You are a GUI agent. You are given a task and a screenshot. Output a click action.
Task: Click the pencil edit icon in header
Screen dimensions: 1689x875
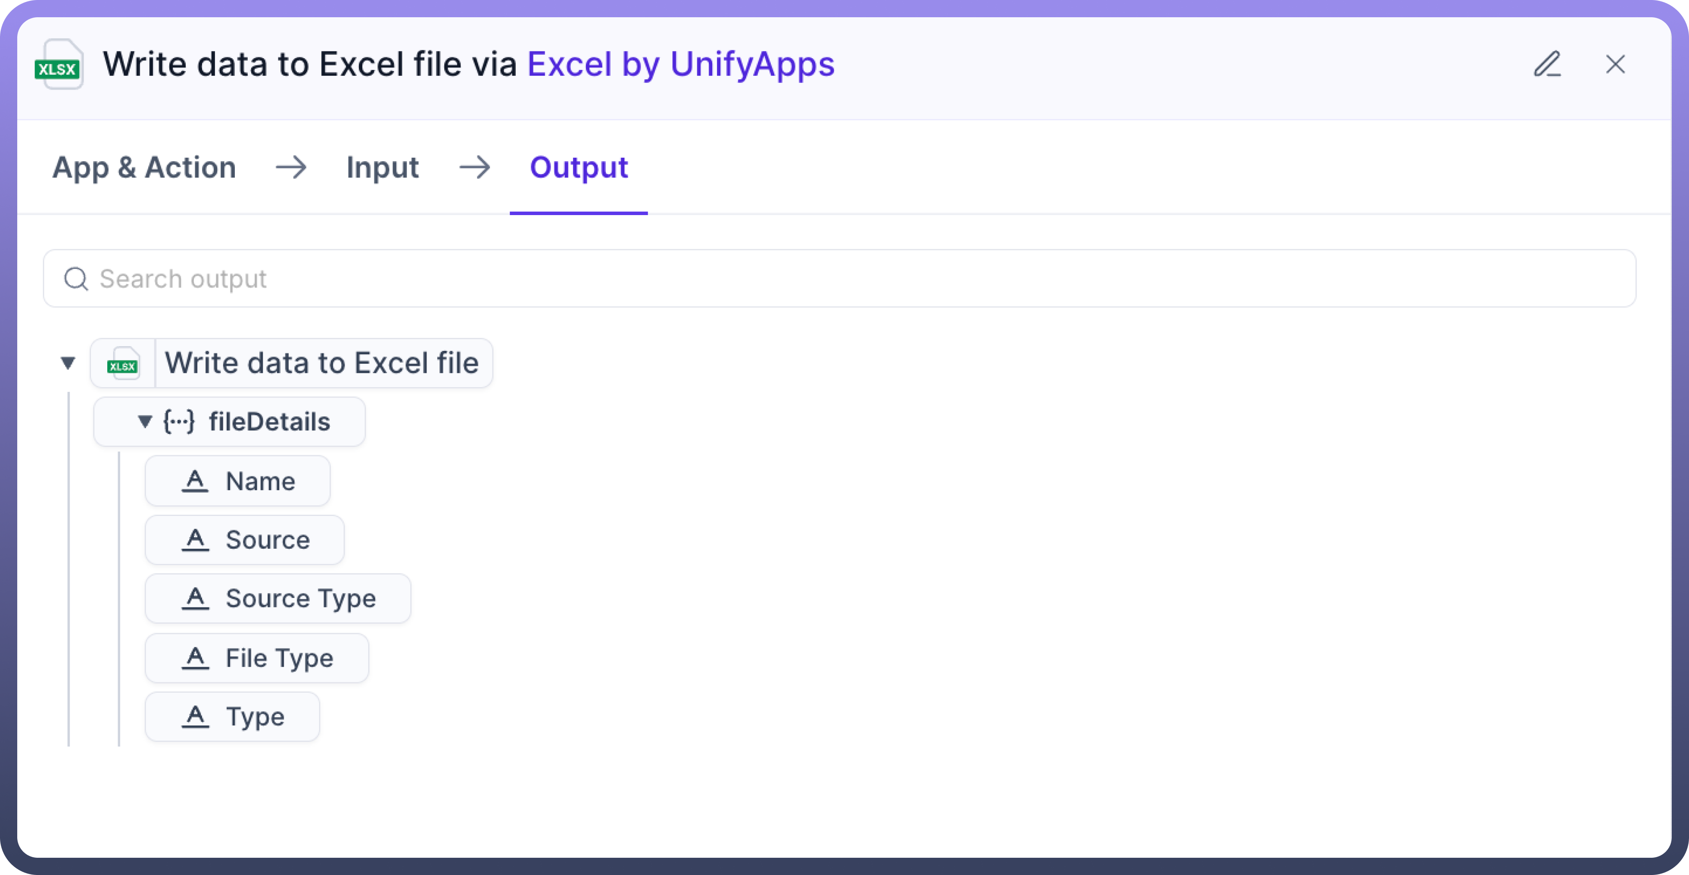coord(1547,64)
